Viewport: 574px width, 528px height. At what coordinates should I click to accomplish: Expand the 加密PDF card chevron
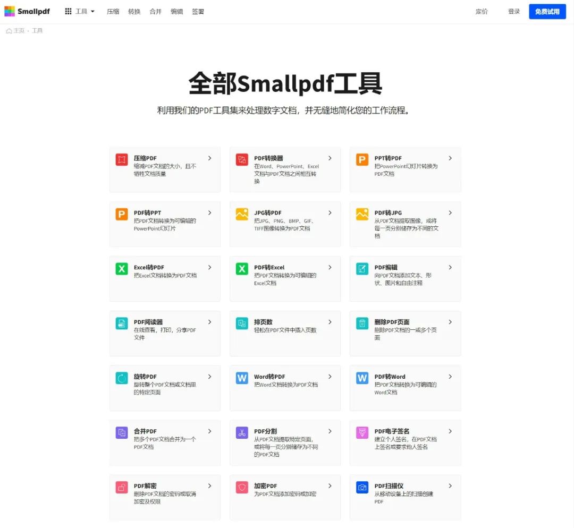pyautogui.click(x=330, y=486)
